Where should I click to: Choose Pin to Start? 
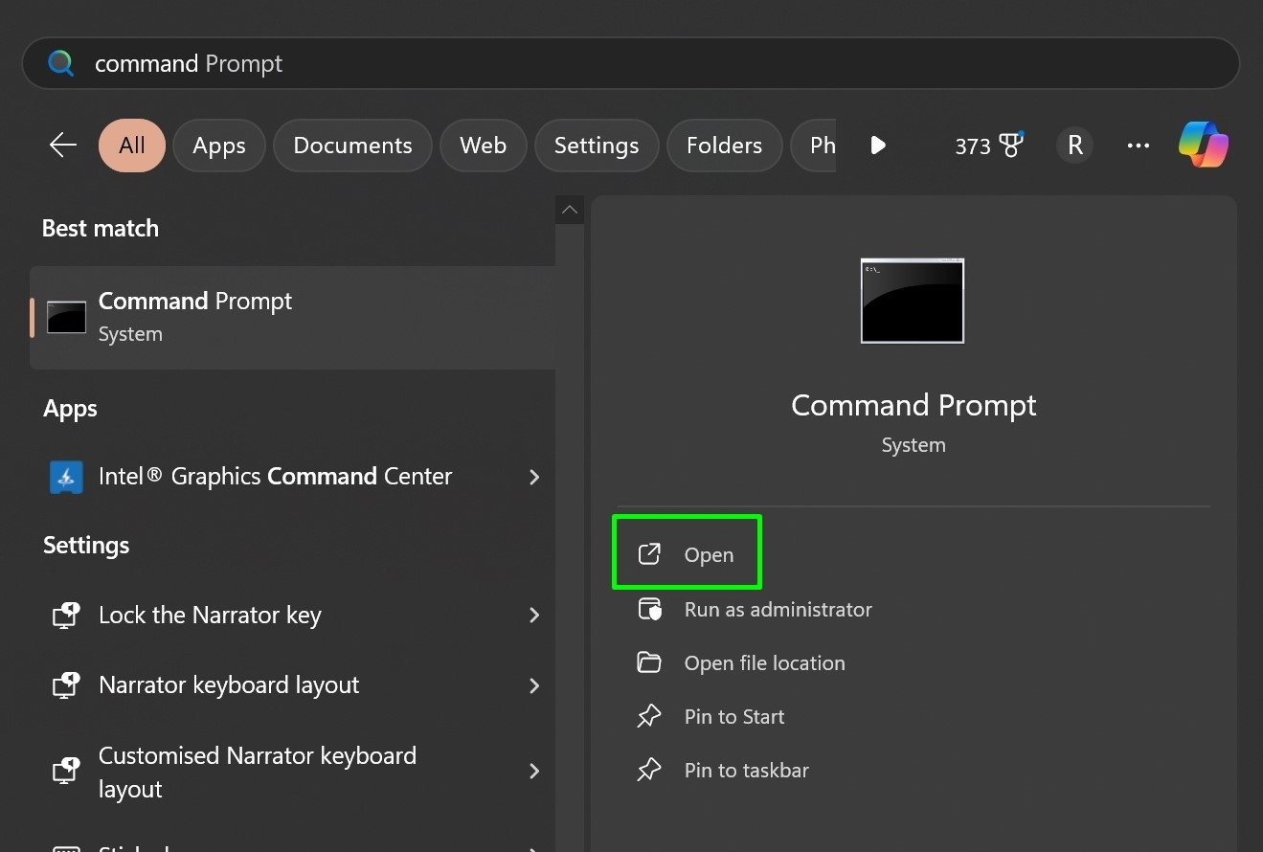734,717
